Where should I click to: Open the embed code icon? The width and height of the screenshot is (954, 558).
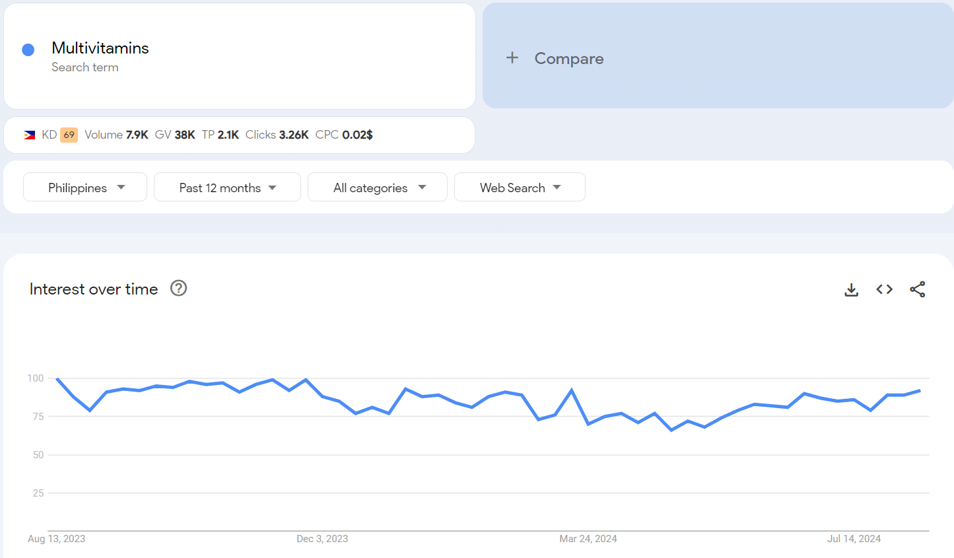point(884,289)
